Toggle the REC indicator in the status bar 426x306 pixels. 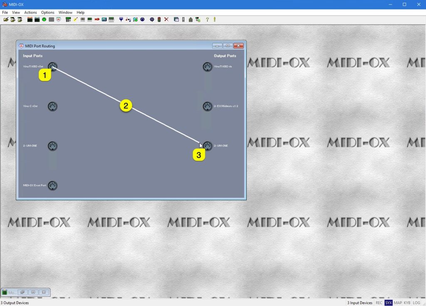379,303
